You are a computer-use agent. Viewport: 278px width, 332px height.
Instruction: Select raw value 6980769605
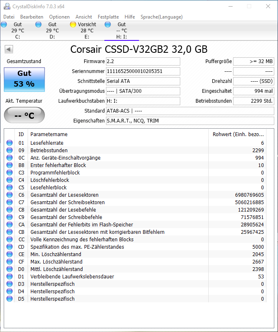250,195
